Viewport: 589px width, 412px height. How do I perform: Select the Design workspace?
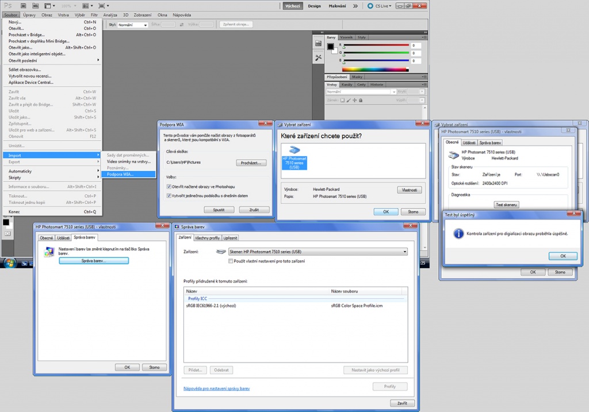[x=315, y=6]
